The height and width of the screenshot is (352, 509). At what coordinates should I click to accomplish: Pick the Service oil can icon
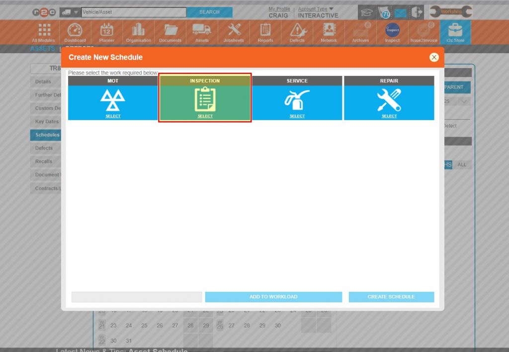pyautogui.click(x=297, y=100)
